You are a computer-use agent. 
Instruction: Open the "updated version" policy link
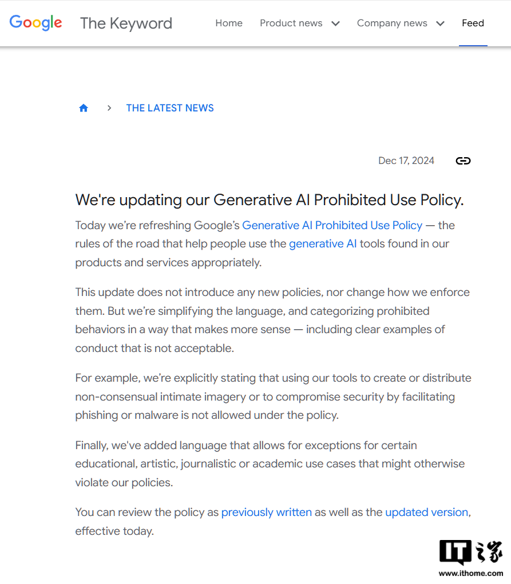pos(426,513)
